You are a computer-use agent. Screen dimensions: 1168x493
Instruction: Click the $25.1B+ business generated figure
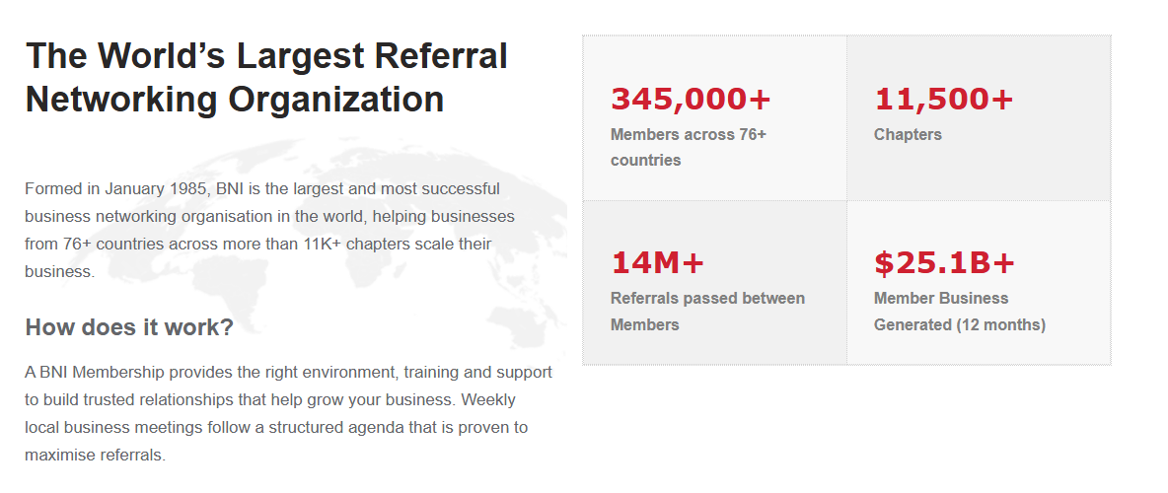(944, 262)
